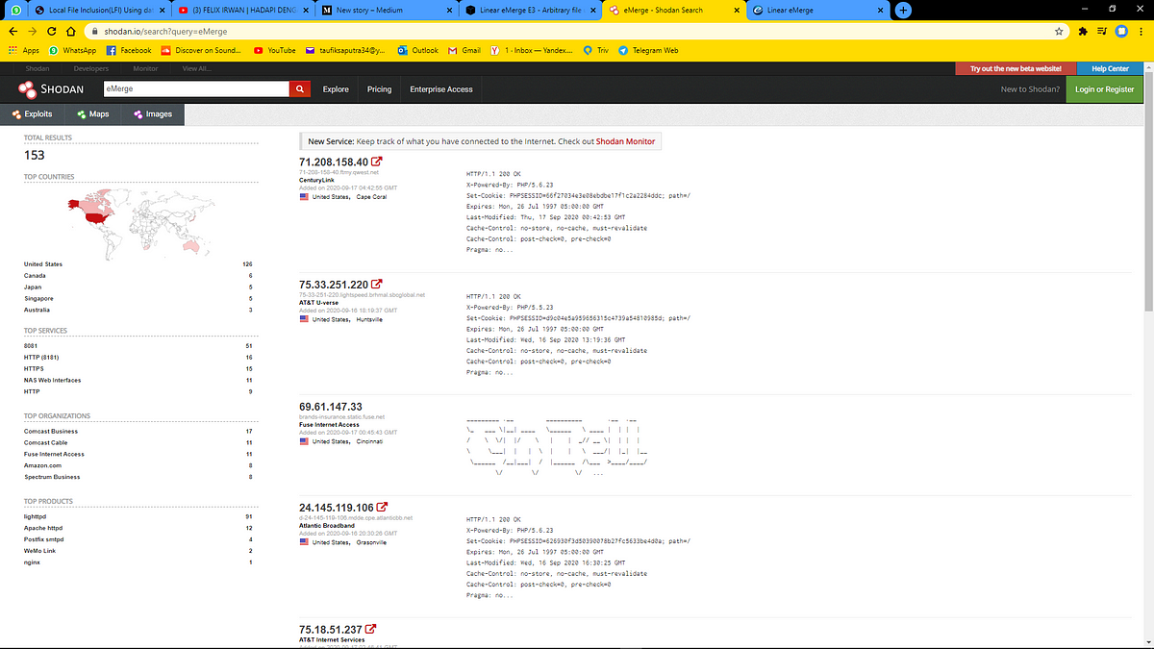Open the Chrome profile avatar
This screenshot has height=649, width=1154.
1121,31
